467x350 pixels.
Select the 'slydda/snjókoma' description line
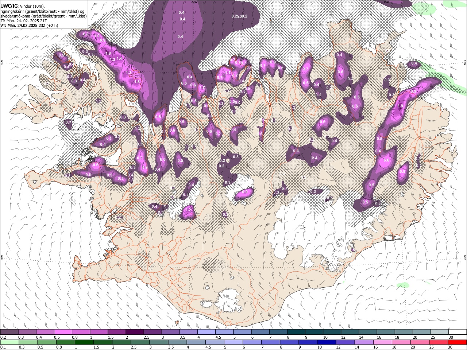43,16
